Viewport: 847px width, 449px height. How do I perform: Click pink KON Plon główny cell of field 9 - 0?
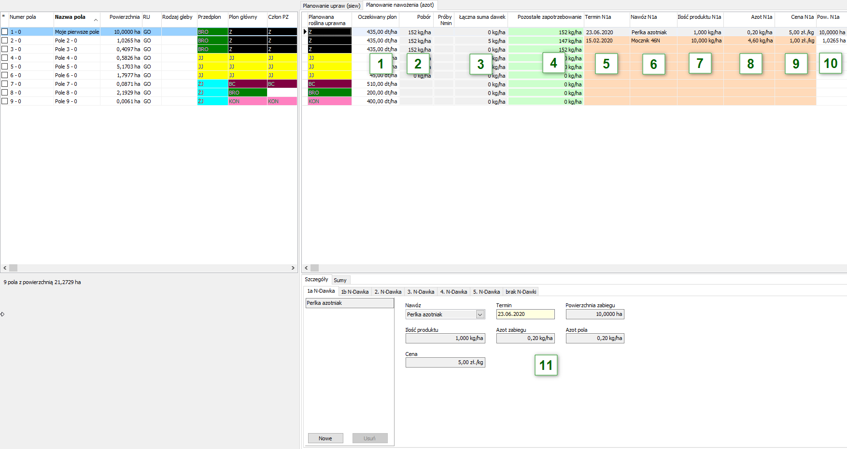(x=247, y=101)
